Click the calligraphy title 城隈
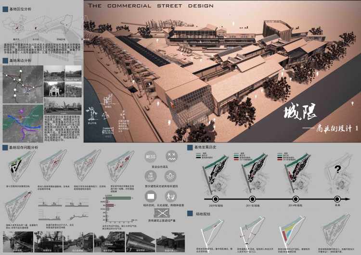The height and width of the screenshot is (255, 361). pos(300,112)
